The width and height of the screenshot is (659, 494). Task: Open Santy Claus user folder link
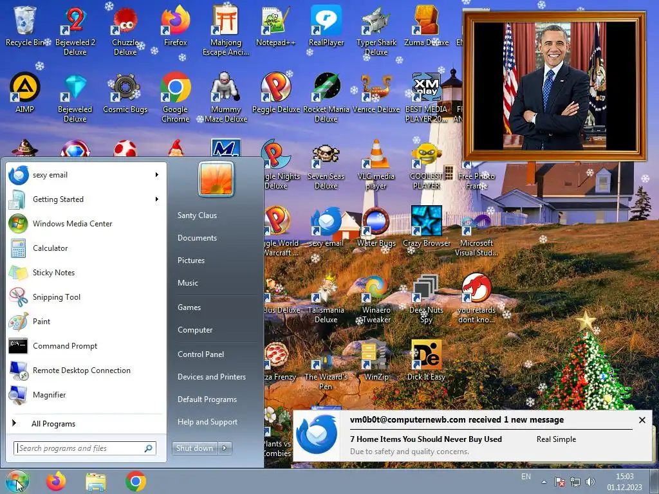click(x=197, y=215)
